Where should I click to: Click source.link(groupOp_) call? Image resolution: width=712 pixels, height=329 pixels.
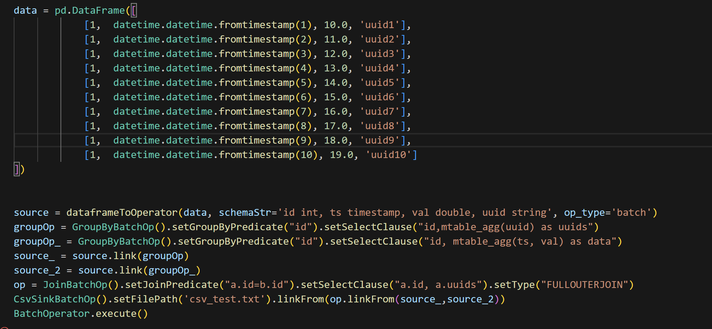click(139, 270)
